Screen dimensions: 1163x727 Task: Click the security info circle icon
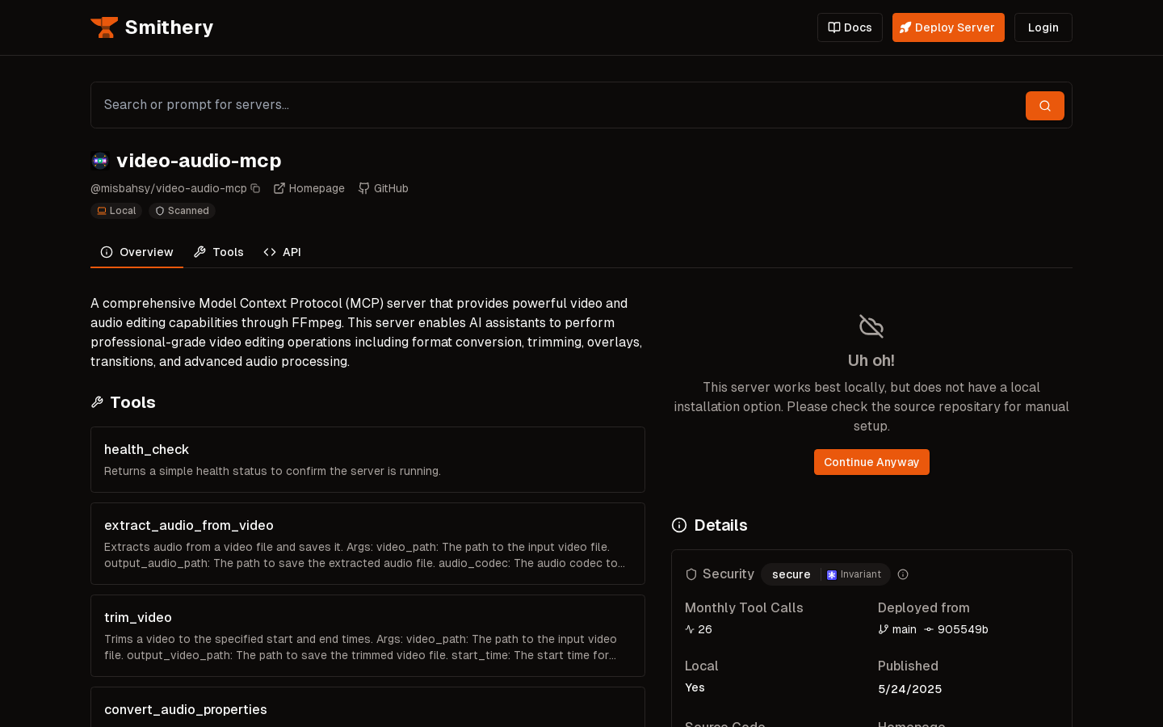[x=903, y=574]
